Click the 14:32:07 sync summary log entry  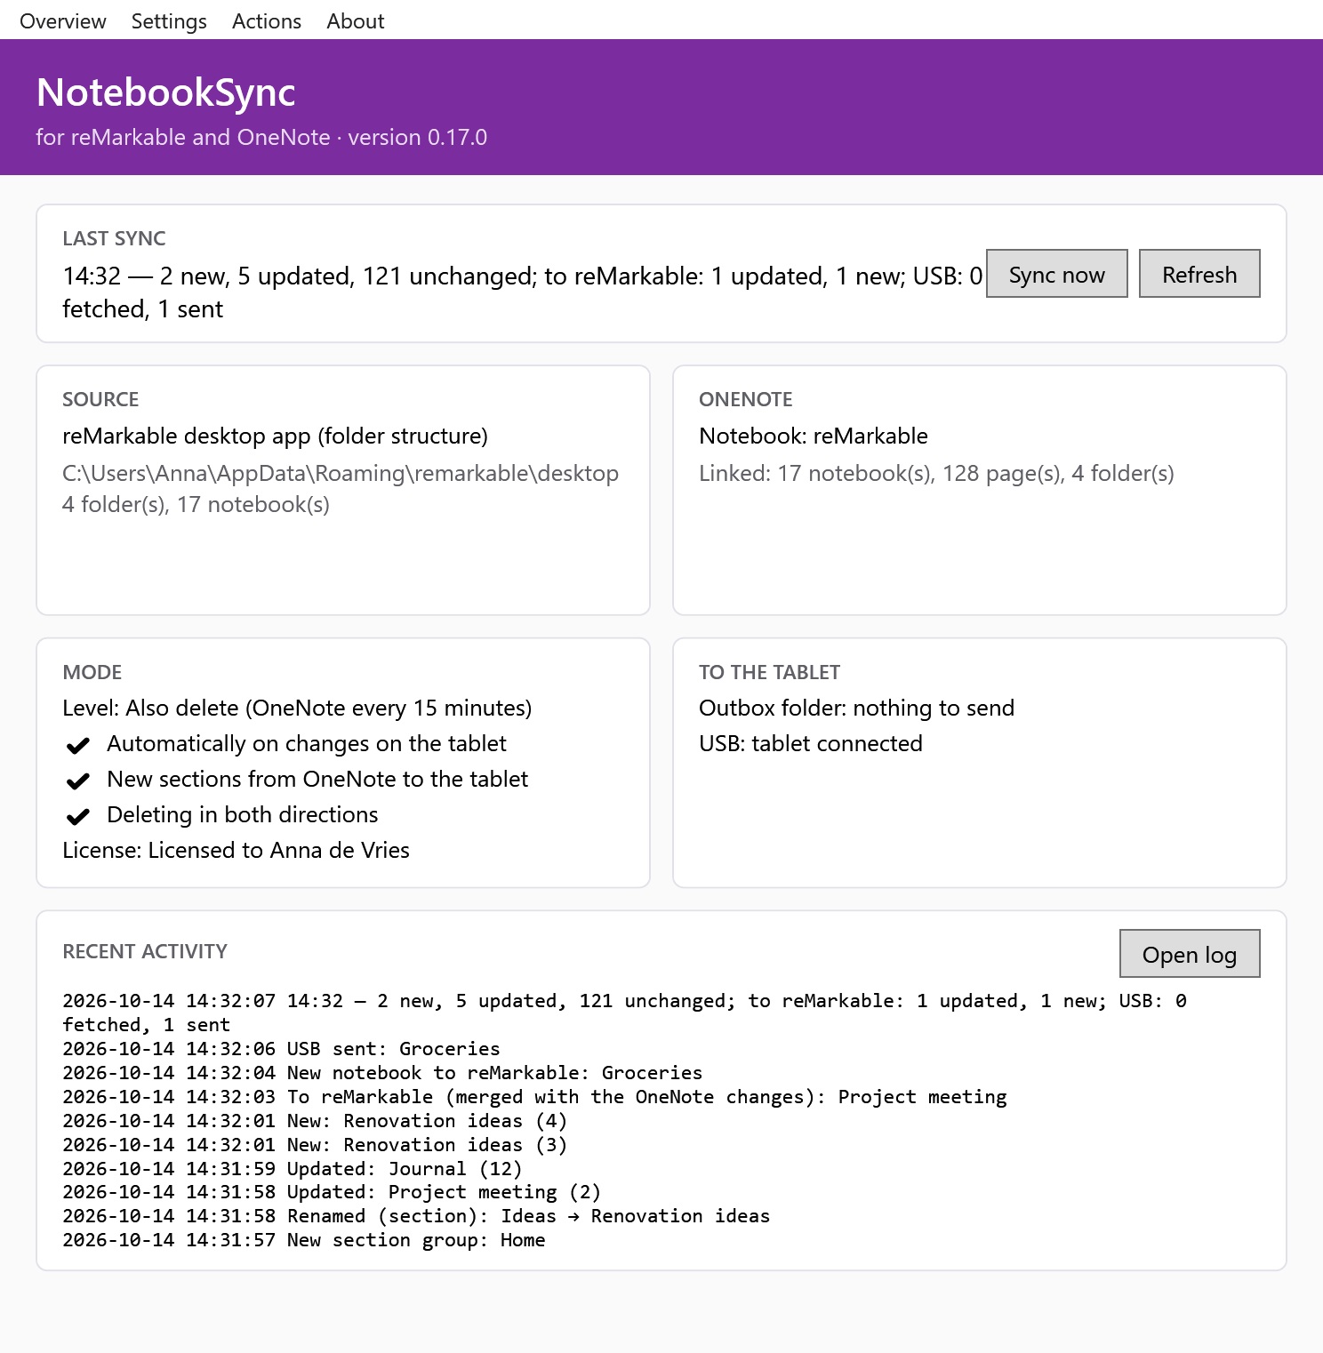pos(624,1013)
